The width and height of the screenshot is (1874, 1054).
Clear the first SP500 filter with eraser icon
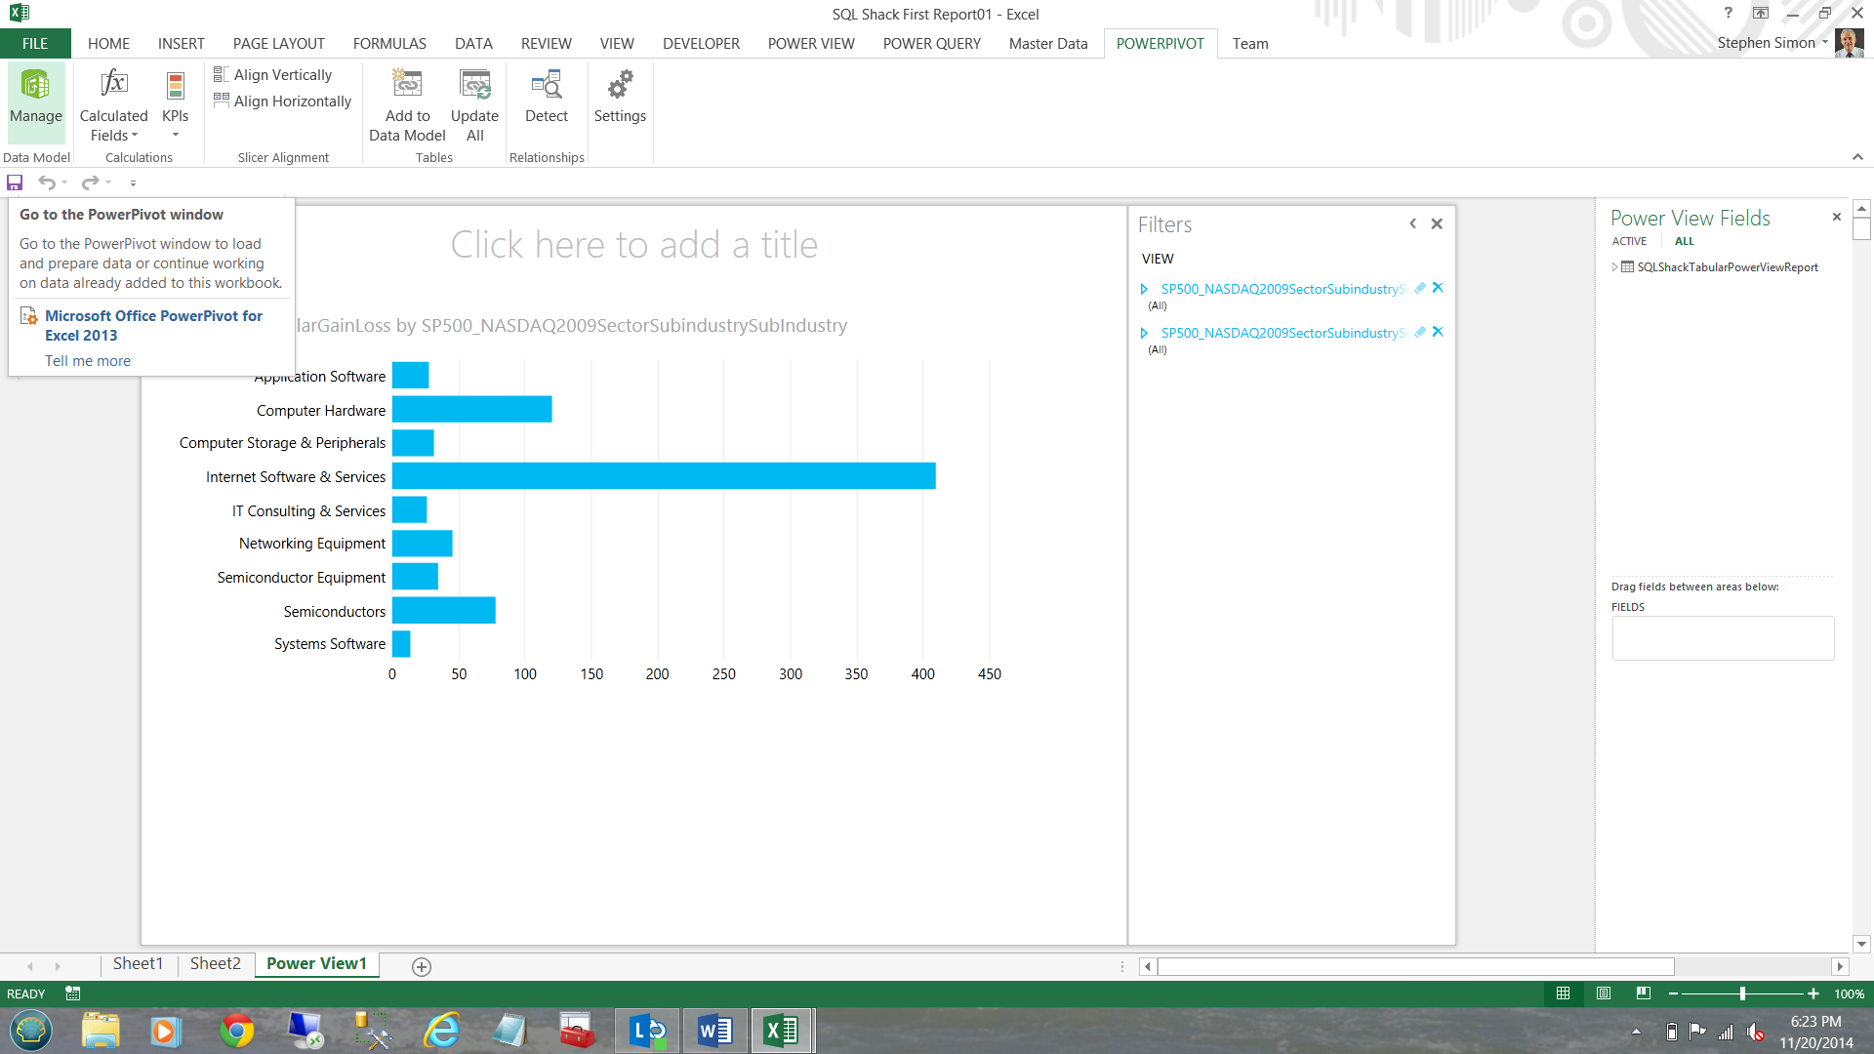pyautogui.click(x=1420, y=288)
